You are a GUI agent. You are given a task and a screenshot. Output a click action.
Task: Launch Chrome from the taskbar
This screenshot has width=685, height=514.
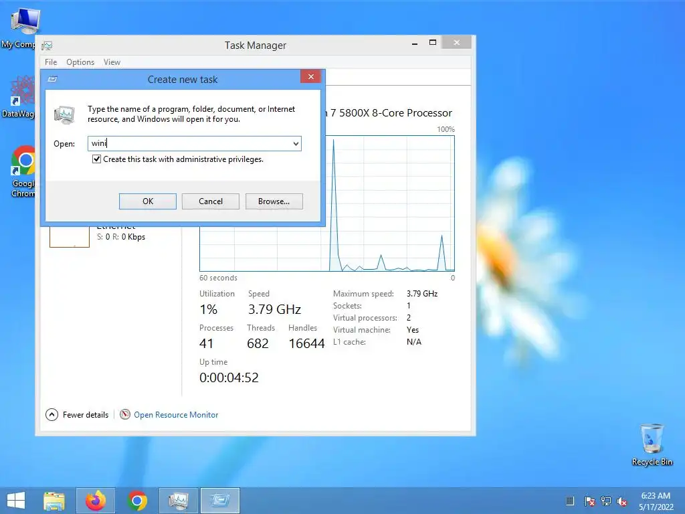[137, 501]
